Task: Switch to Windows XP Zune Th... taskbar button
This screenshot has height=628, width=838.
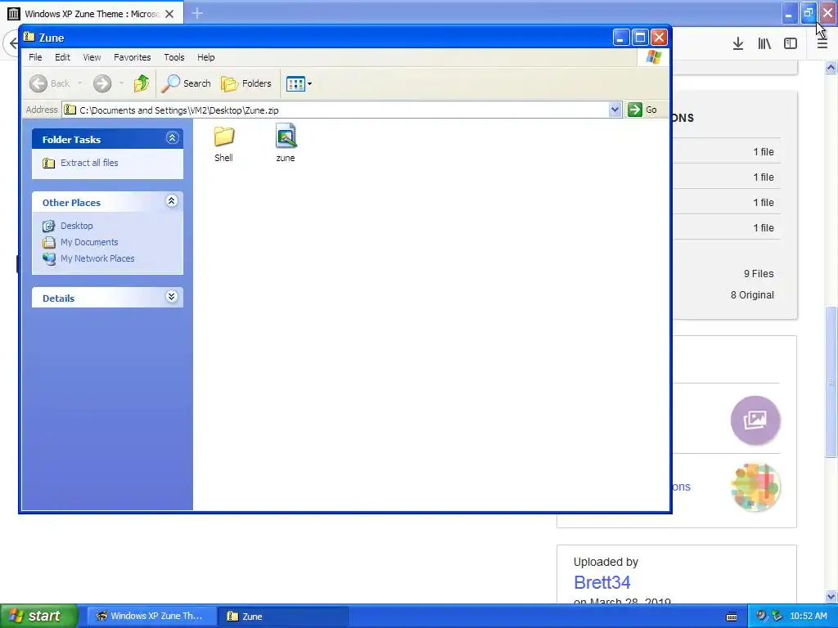Action: click(x=151, y=617)
